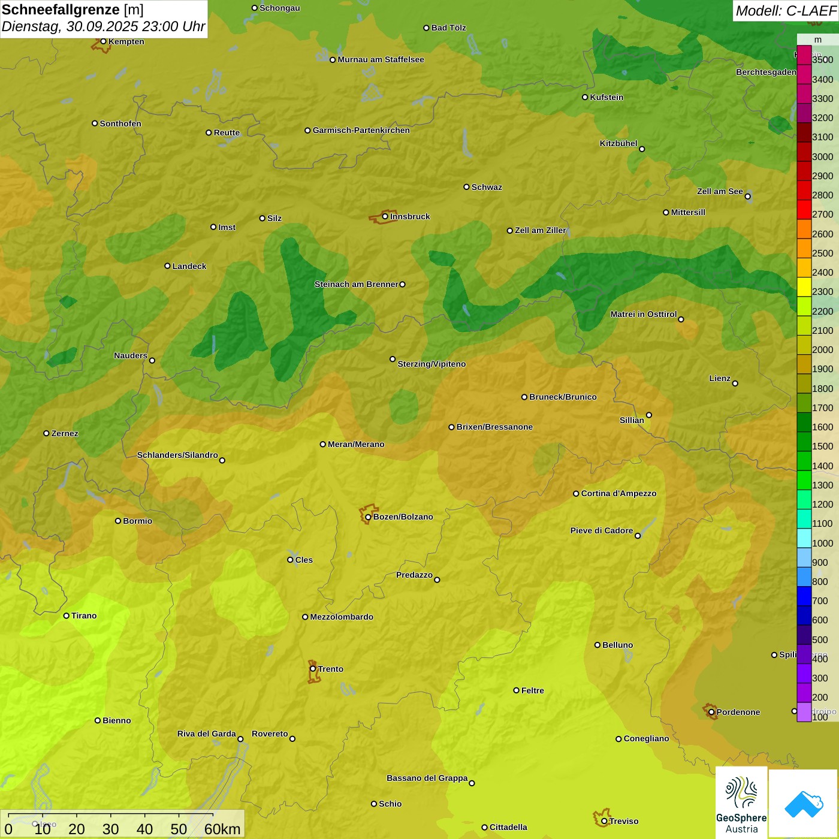Click the Bassano del Grappa label
This screenshot has width=839, height=839.
(x=427, y=778)
